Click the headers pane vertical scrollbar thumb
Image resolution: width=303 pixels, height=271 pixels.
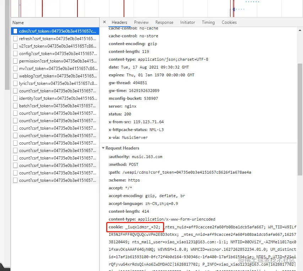click(x=300, y=119)
